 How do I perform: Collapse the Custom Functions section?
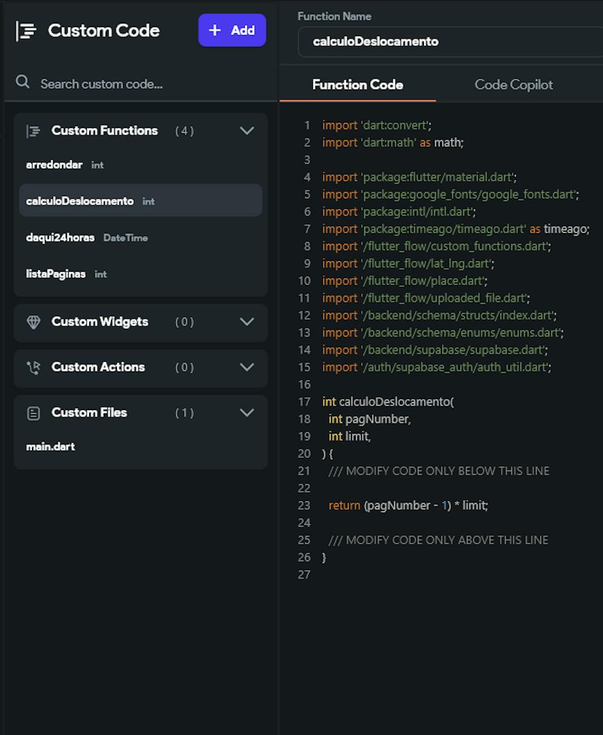(x=247, y=130)
